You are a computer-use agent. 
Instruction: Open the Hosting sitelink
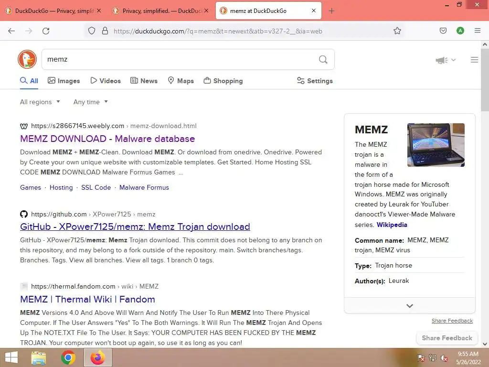61,187
